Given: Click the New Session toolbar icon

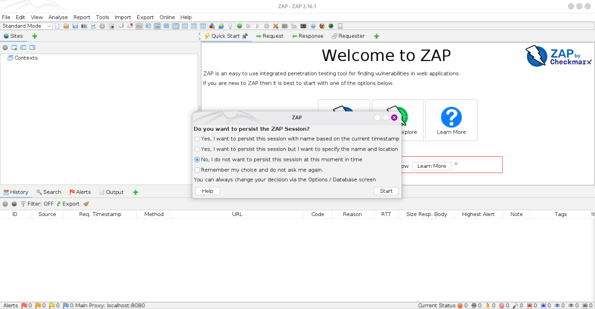Looking at the screenshot, I should [58, 26].
